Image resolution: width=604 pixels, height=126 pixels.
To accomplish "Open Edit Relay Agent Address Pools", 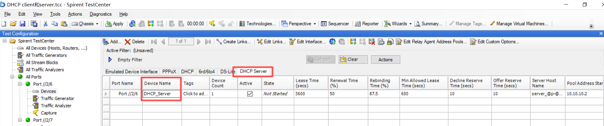I will point(431,42).
